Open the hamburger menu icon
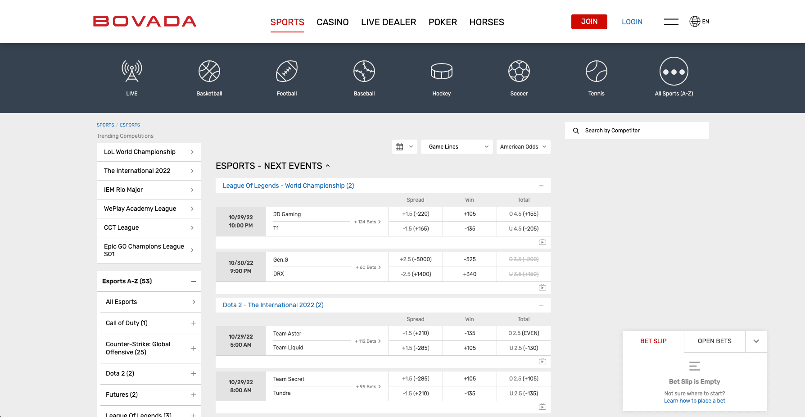The image size is (805, 417). point(671,22)
